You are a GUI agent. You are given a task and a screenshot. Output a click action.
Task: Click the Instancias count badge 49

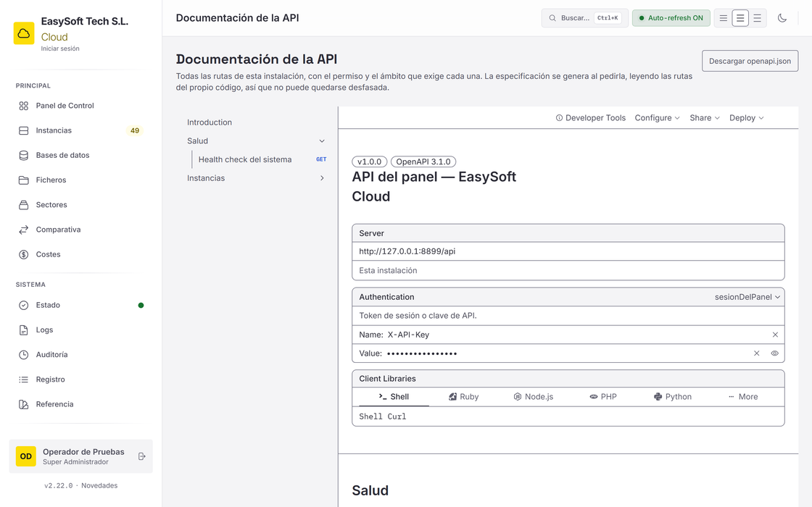(x=135, y=131)
